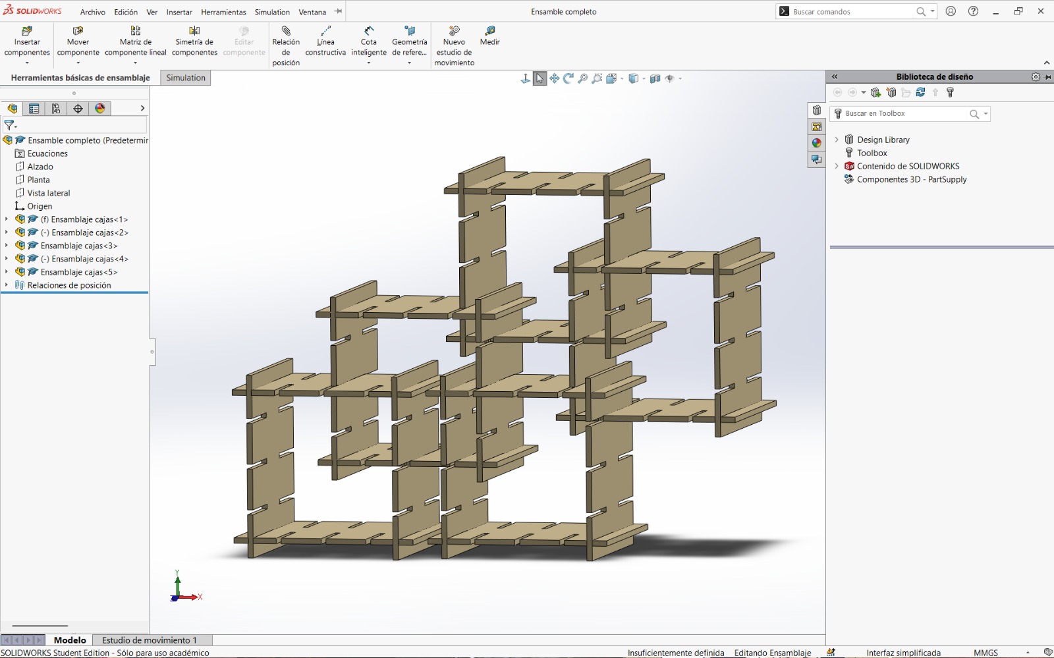Open the Medir tool
Screen dimensions: 1054x658
[489, 36]
